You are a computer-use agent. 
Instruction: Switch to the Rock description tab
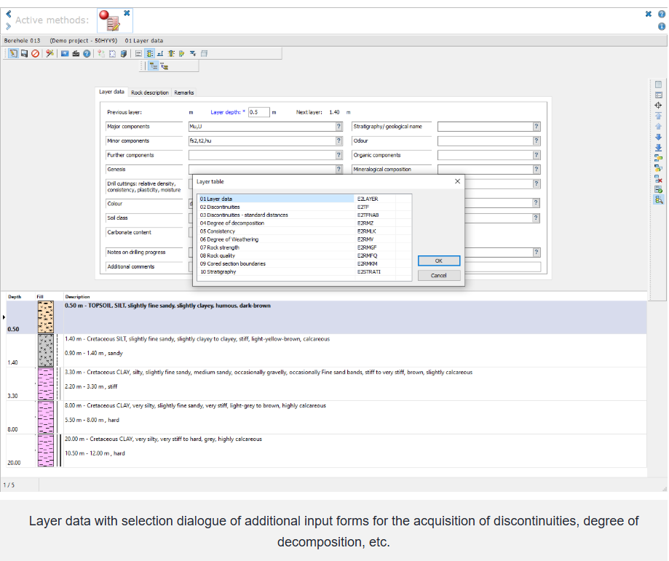150,92
